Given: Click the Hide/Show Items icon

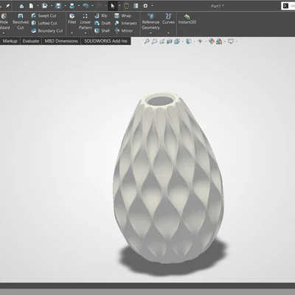Looking at the screenshot, I should coord(200,41).
